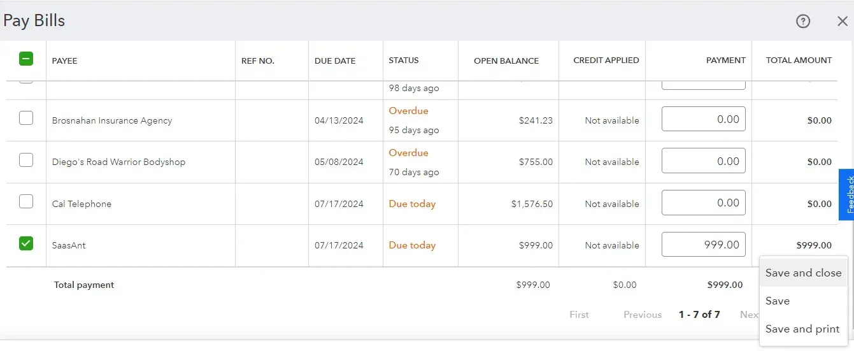Image resolution: width=854 pixels, height=351 pixels.
Task: Select the Brosnahan Insurance Agency payee name
Action: pyautogui.click(x=112, y=120)
